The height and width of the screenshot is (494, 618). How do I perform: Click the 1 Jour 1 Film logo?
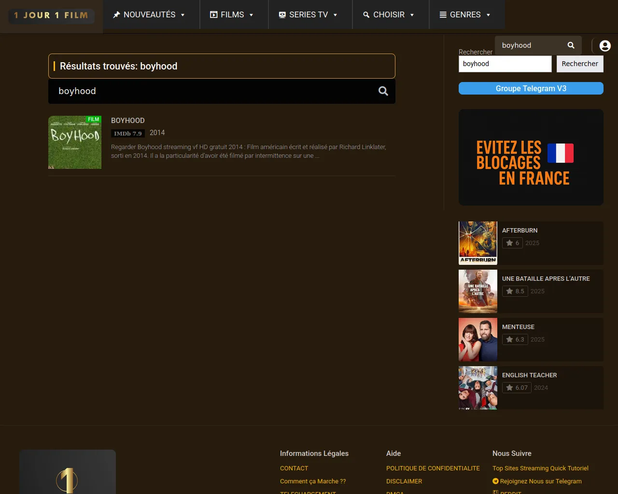(x=51, y=15)
